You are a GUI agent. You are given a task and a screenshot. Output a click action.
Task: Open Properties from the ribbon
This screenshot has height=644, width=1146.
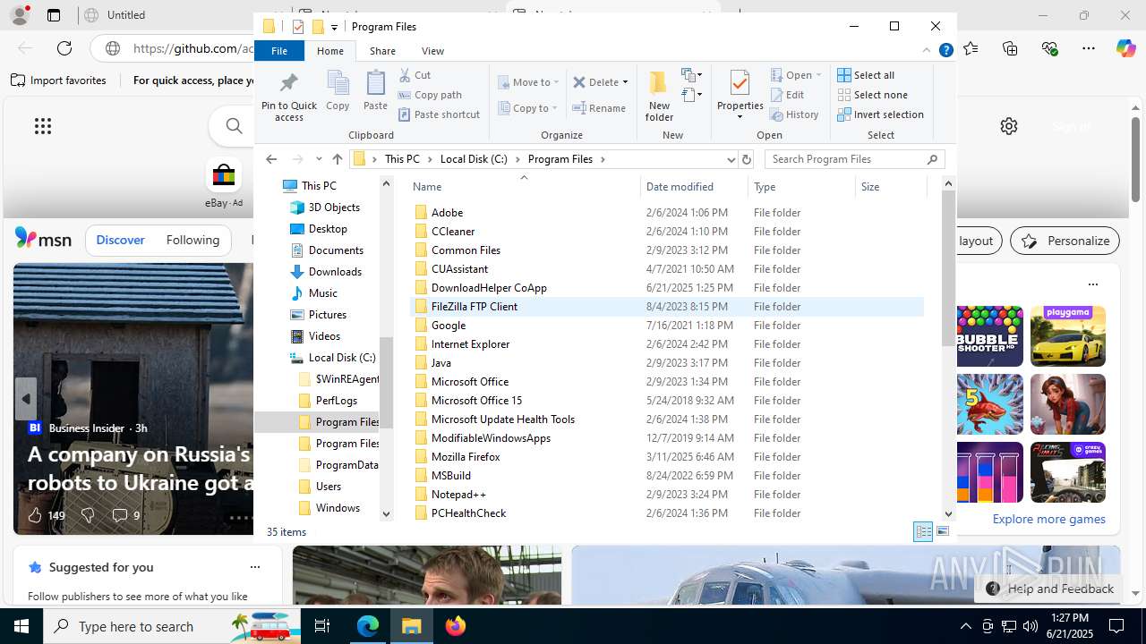coord(740,96)
